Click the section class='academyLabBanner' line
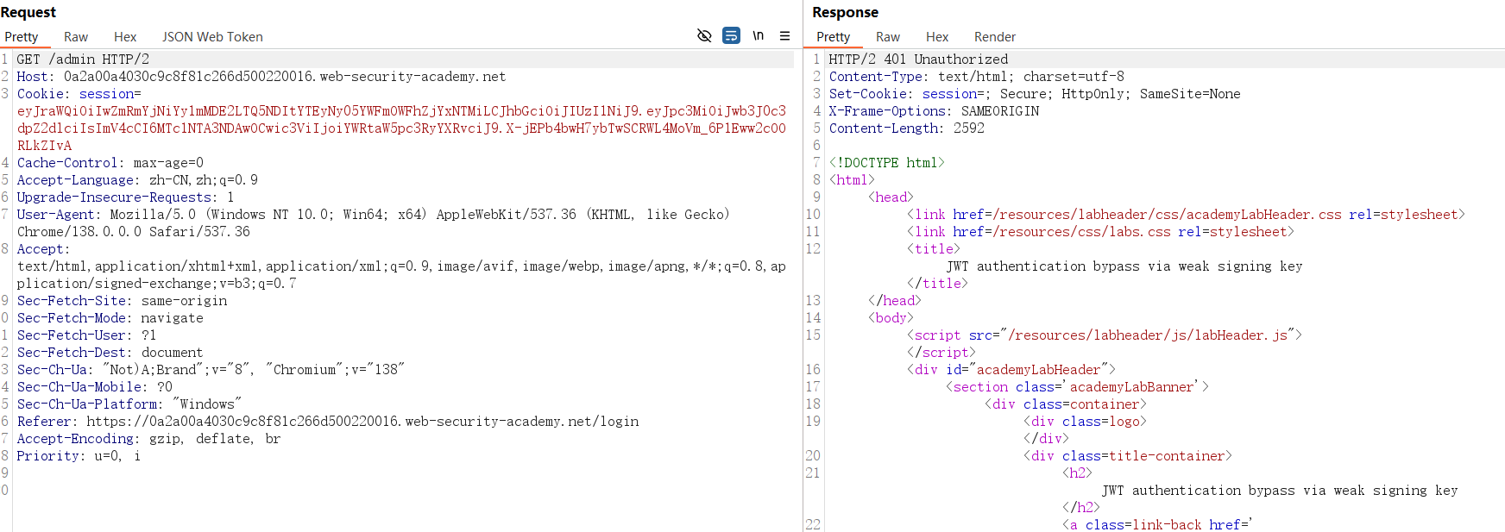1505x532 pixels. (x=1077, y=387)
